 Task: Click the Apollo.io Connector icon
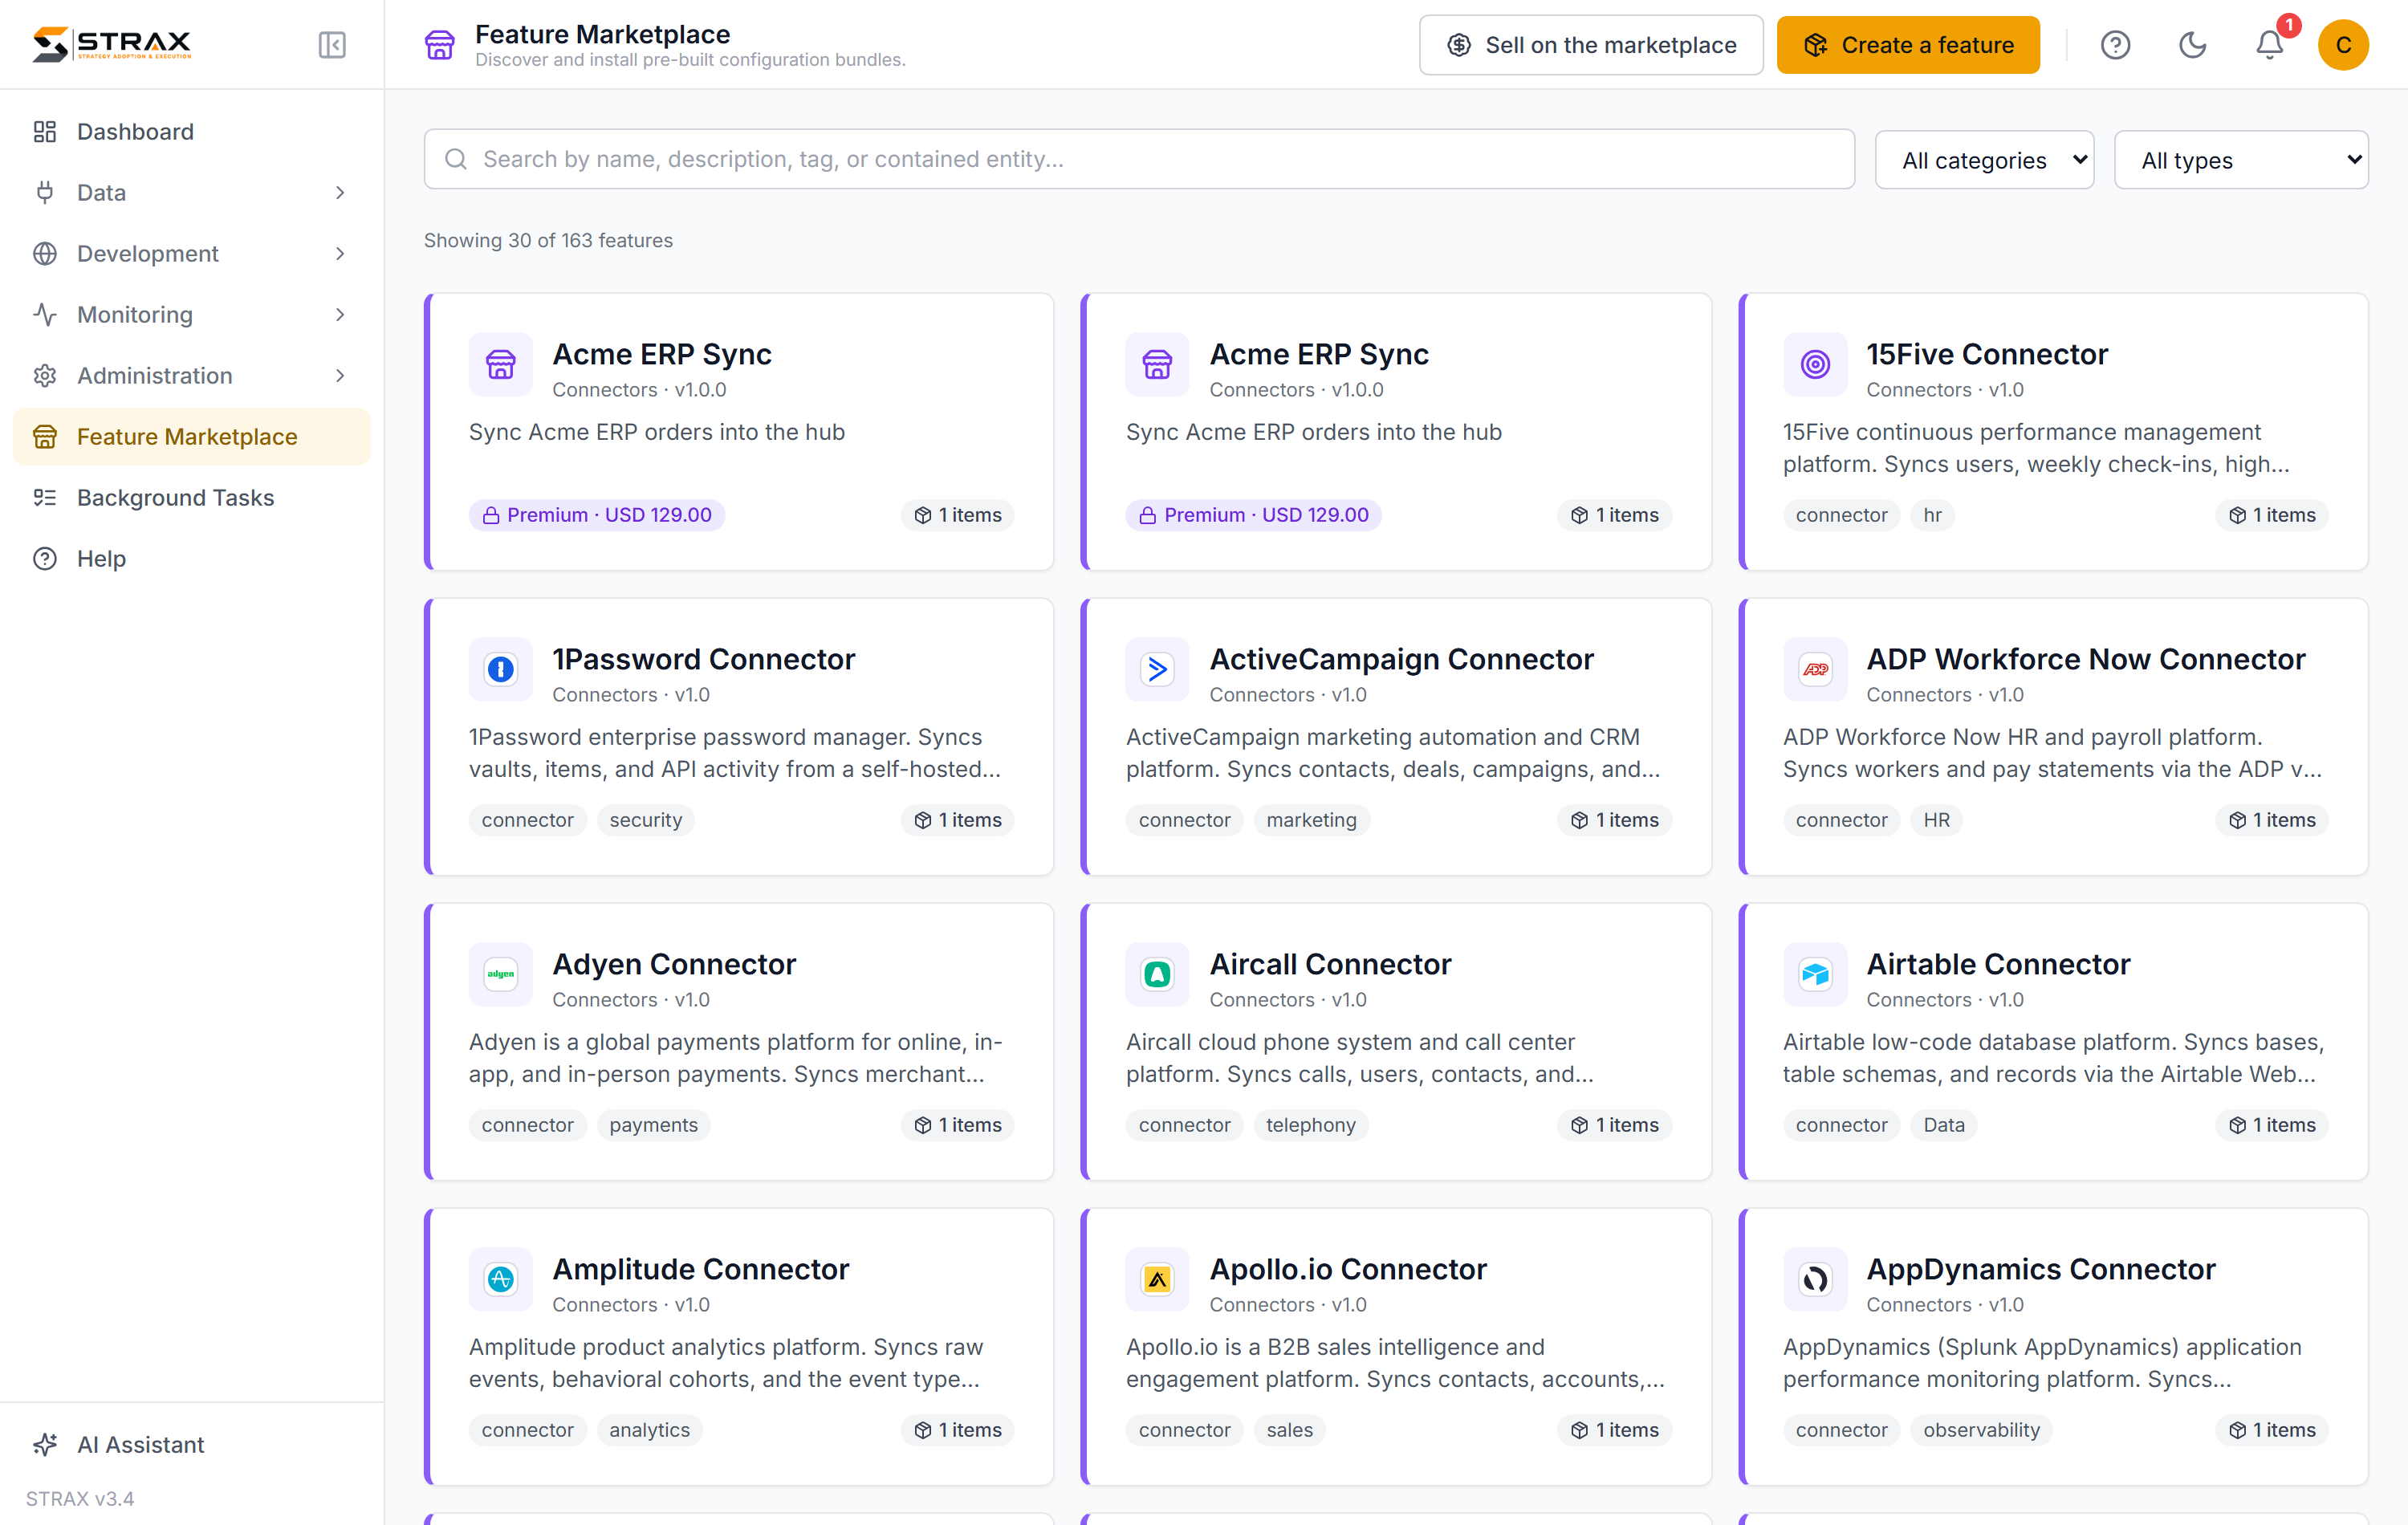[1157, 1279]
